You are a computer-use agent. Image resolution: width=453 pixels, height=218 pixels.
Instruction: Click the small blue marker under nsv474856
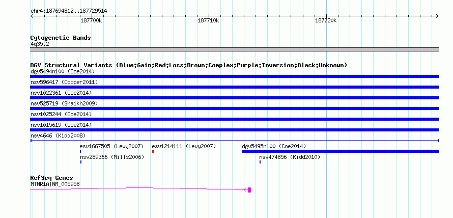[x=260, y=162]
